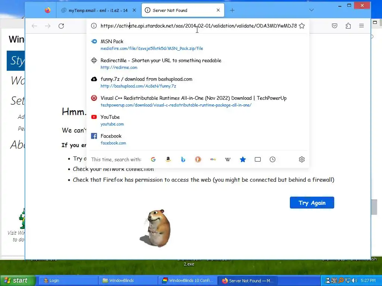
Task: Open a new tab with the plus icon
Action: 232,10
